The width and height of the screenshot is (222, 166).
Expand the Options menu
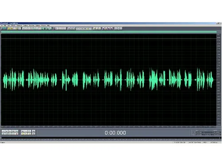[38, 26]
